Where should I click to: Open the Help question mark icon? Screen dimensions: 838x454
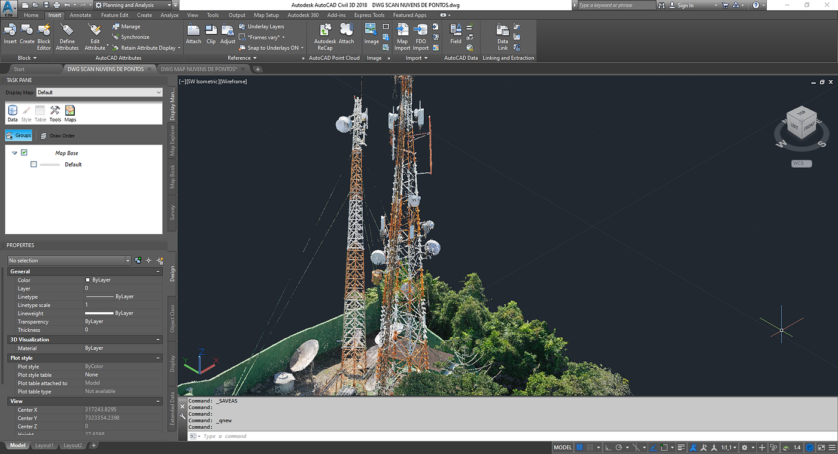[x=756, y=5]
